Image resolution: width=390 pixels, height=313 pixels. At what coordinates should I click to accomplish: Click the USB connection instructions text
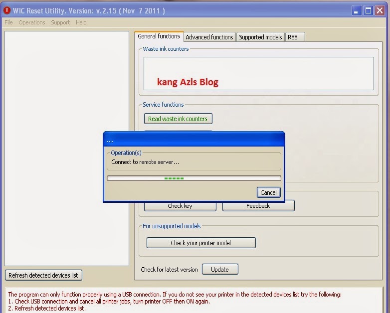tap(175, 301)
